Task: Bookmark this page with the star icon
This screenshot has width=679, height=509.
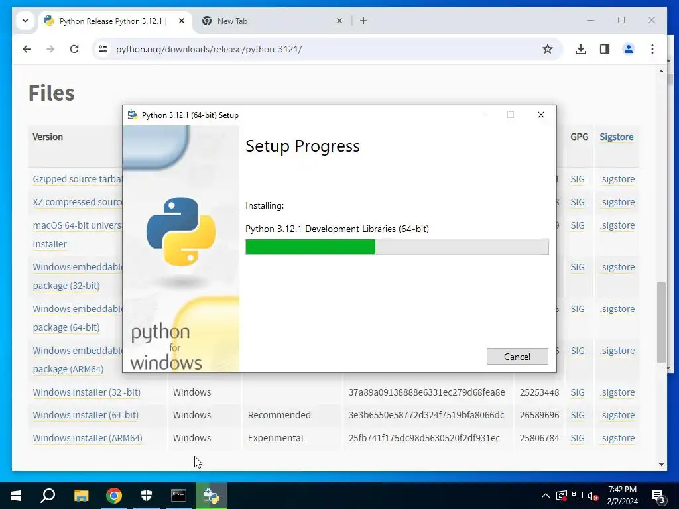Action: [547, 49]
